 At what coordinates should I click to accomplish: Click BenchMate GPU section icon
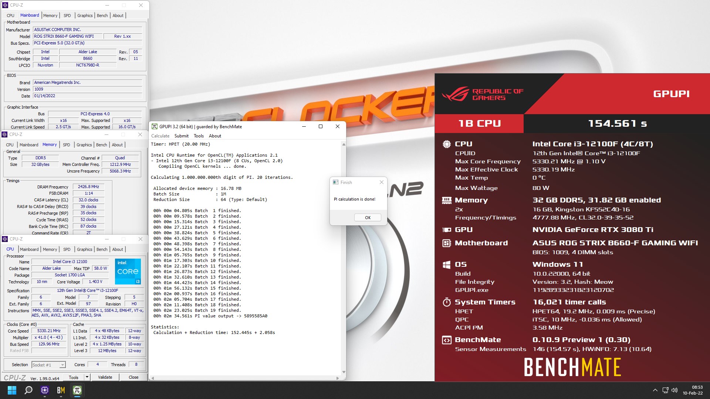pos(447,230)
